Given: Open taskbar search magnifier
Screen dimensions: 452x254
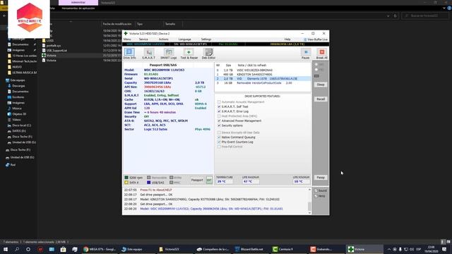Looking at the screenshot, I should click(17, 249).
